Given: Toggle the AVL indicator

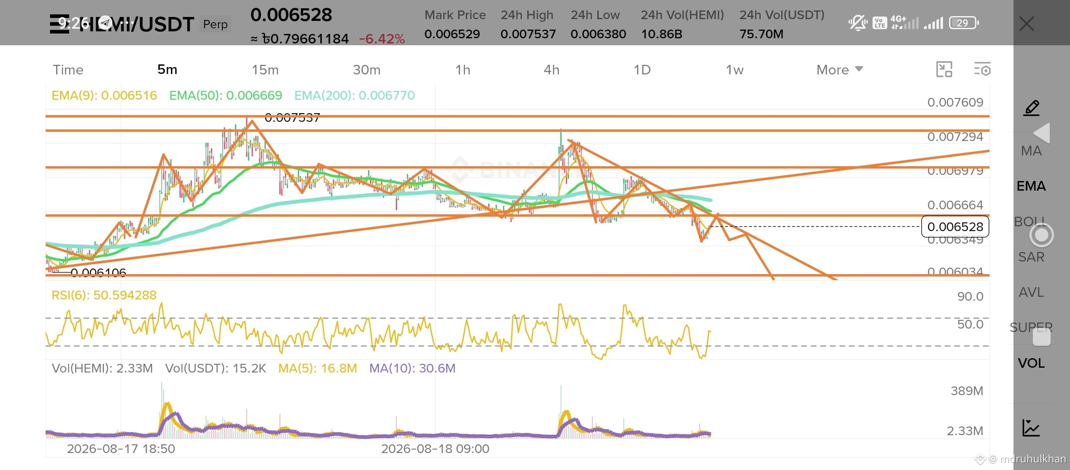Looking at the screenshot, I should [x=1031, y=292].
